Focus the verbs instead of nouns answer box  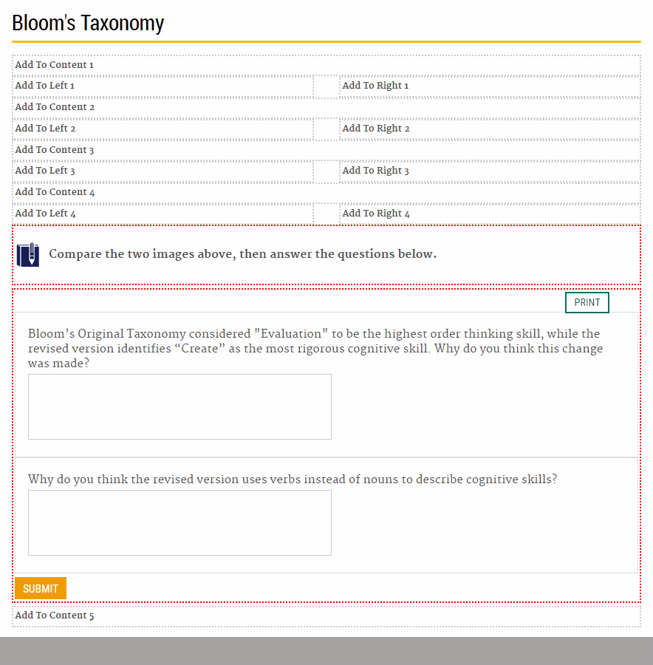point(180,523)
